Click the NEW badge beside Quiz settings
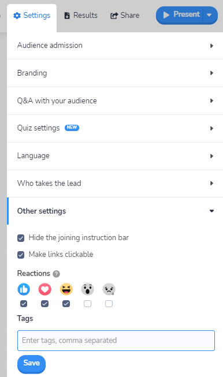 click(x=72, y=128)
